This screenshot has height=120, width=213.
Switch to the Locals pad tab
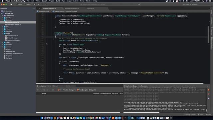click(56, 86)
